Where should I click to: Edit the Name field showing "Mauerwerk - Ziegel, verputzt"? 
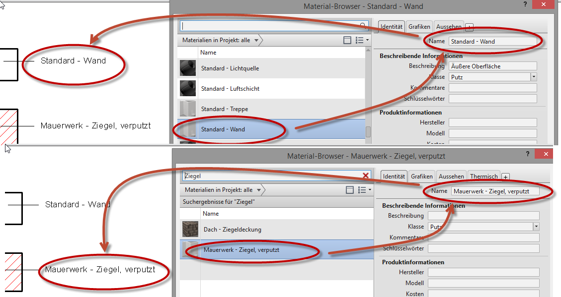tap(495, 191)
